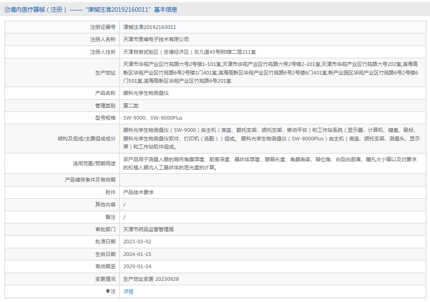This screenshot has height=302, width=430.
Task: Click the 有效期至 label
Action: [105, 266]
